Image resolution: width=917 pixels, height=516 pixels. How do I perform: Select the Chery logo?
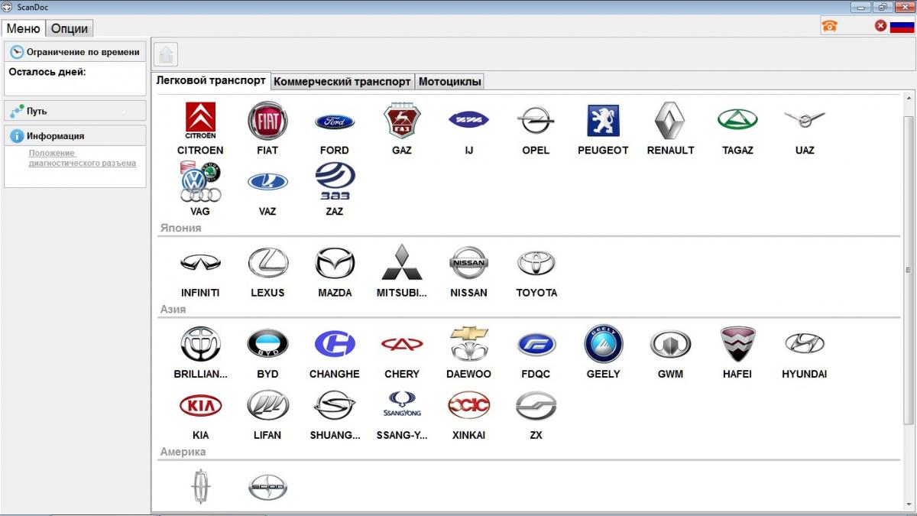click(402, 344)
